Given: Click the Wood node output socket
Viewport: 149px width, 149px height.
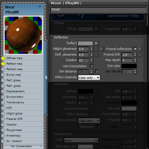Looking at the screenshot, I should [x=46, y=77].
